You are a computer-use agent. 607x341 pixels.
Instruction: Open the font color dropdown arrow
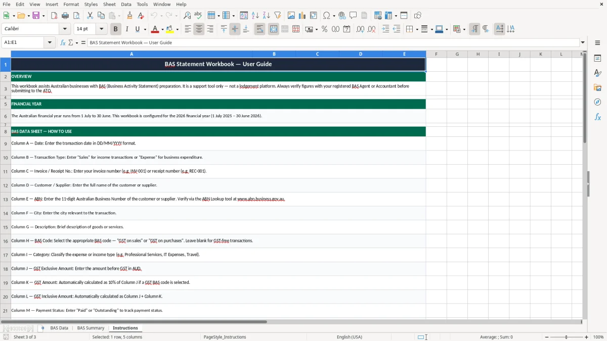click(x=162, y=29)
